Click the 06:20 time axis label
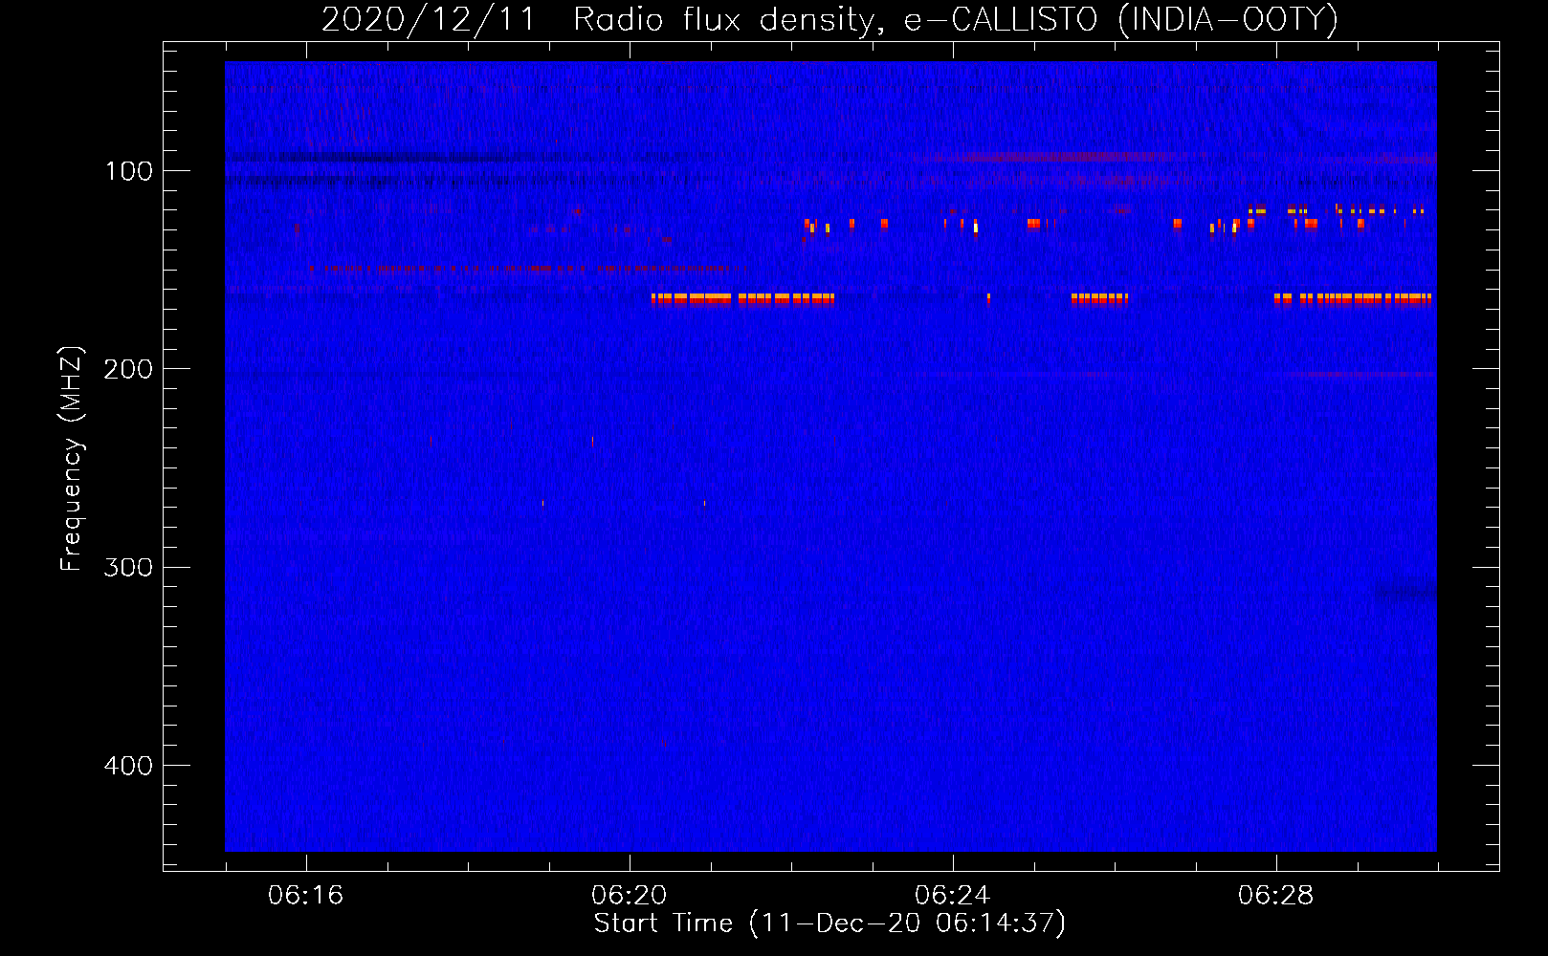 point(629,896)
